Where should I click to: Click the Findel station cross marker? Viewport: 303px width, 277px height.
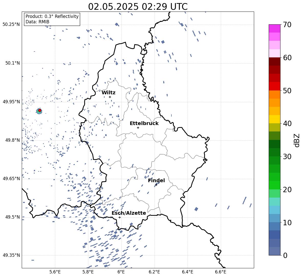(156, 185)
